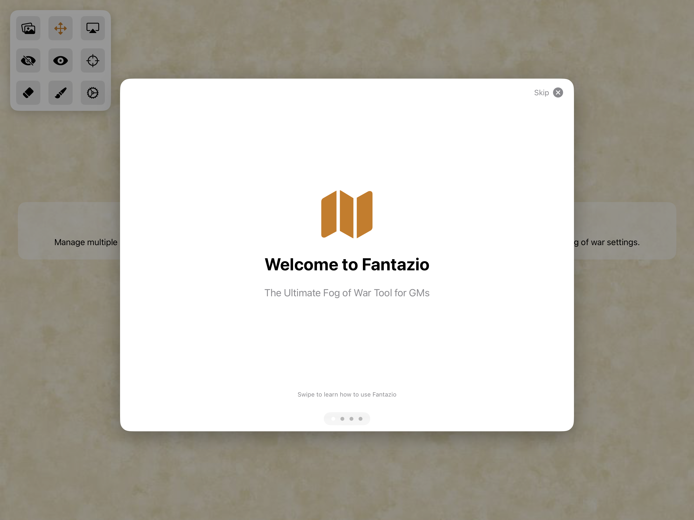Select the crosshair targeting tool
This screenshot has height=520, width=694.
93,60
